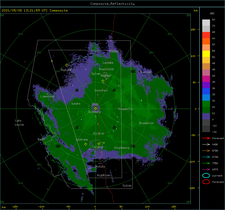The height and width of the screenshot is (210, 225).
Task: Click the 10 dBZ slate purple swatch
Action: tap(206, 116)
